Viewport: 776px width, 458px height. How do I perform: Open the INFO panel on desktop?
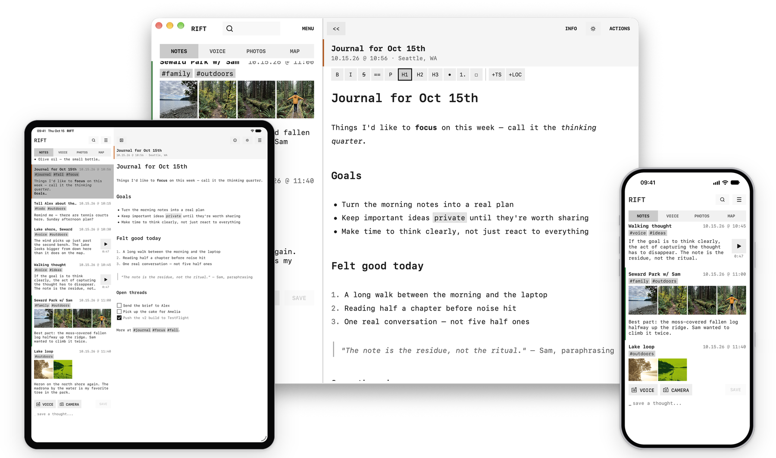[571, 28]
